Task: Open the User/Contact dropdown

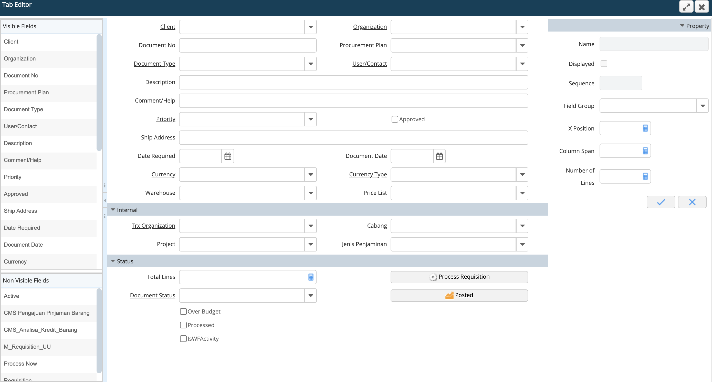Action: [522, 64]
